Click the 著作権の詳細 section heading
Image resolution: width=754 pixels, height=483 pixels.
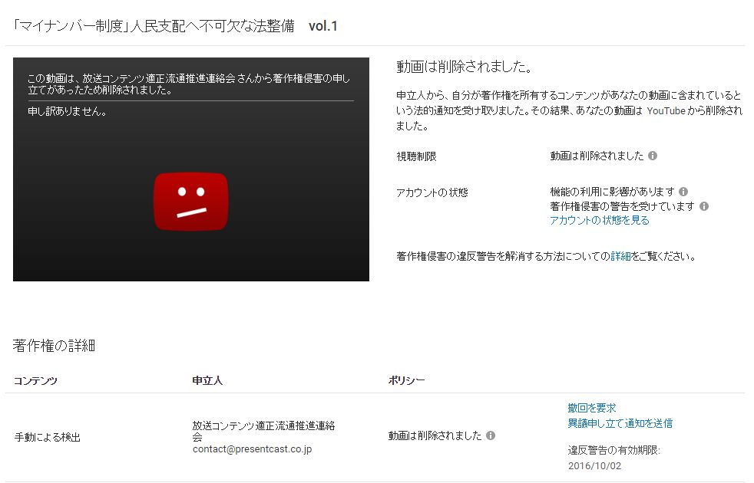[54, 346]
